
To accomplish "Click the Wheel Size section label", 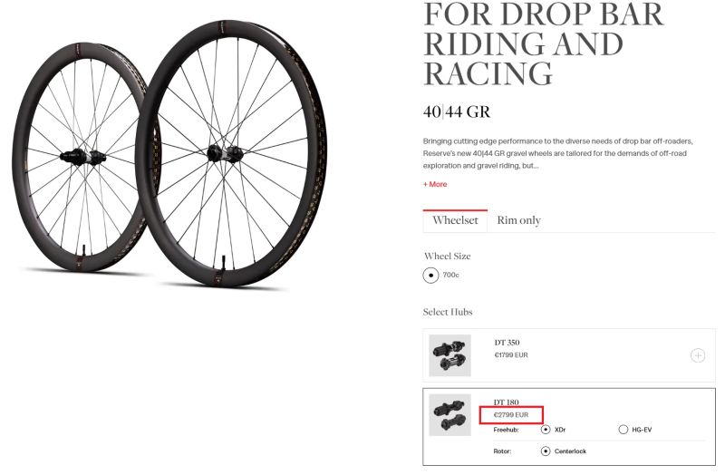I will point(448,257).
